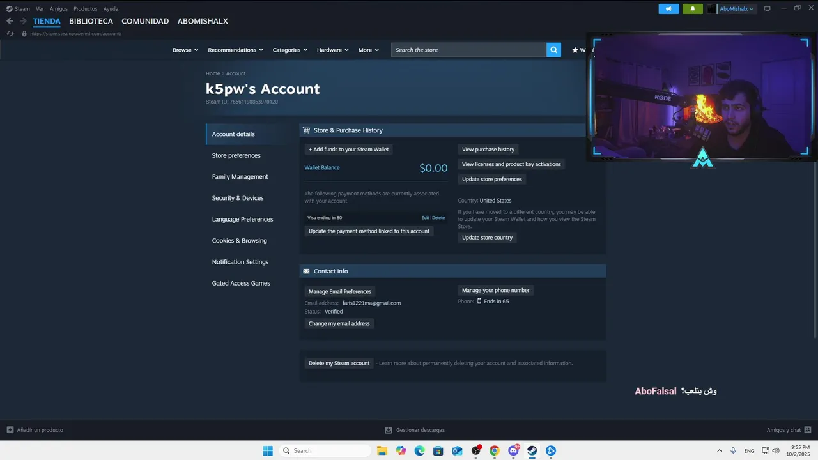Select Family Management in the sidebar
Image resolution: width=818 pixels, height=460 pixels.
point(240,177)
